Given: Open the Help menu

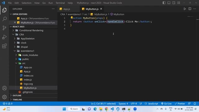Looking at the screenshot, I should tap(70, 3).
